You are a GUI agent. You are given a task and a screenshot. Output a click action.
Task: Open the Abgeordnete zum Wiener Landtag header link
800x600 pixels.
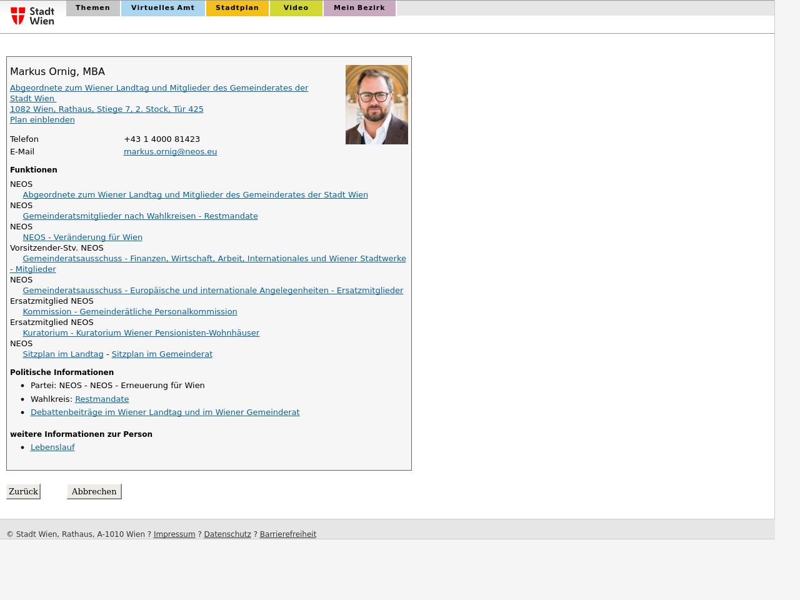coord(159,93)
